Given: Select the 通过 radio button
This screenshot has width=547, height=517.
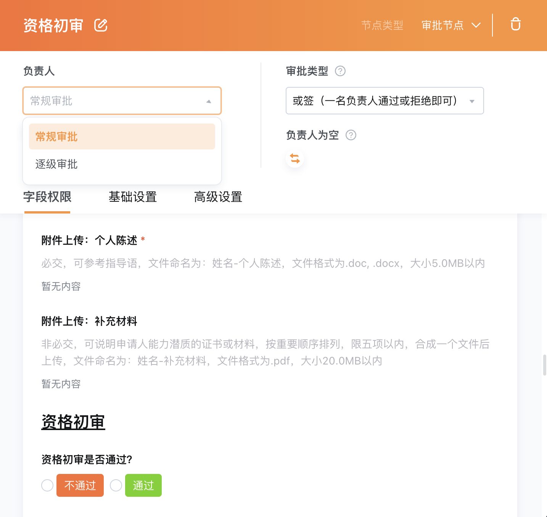Looking at the screenshot, I should point(116,485).
